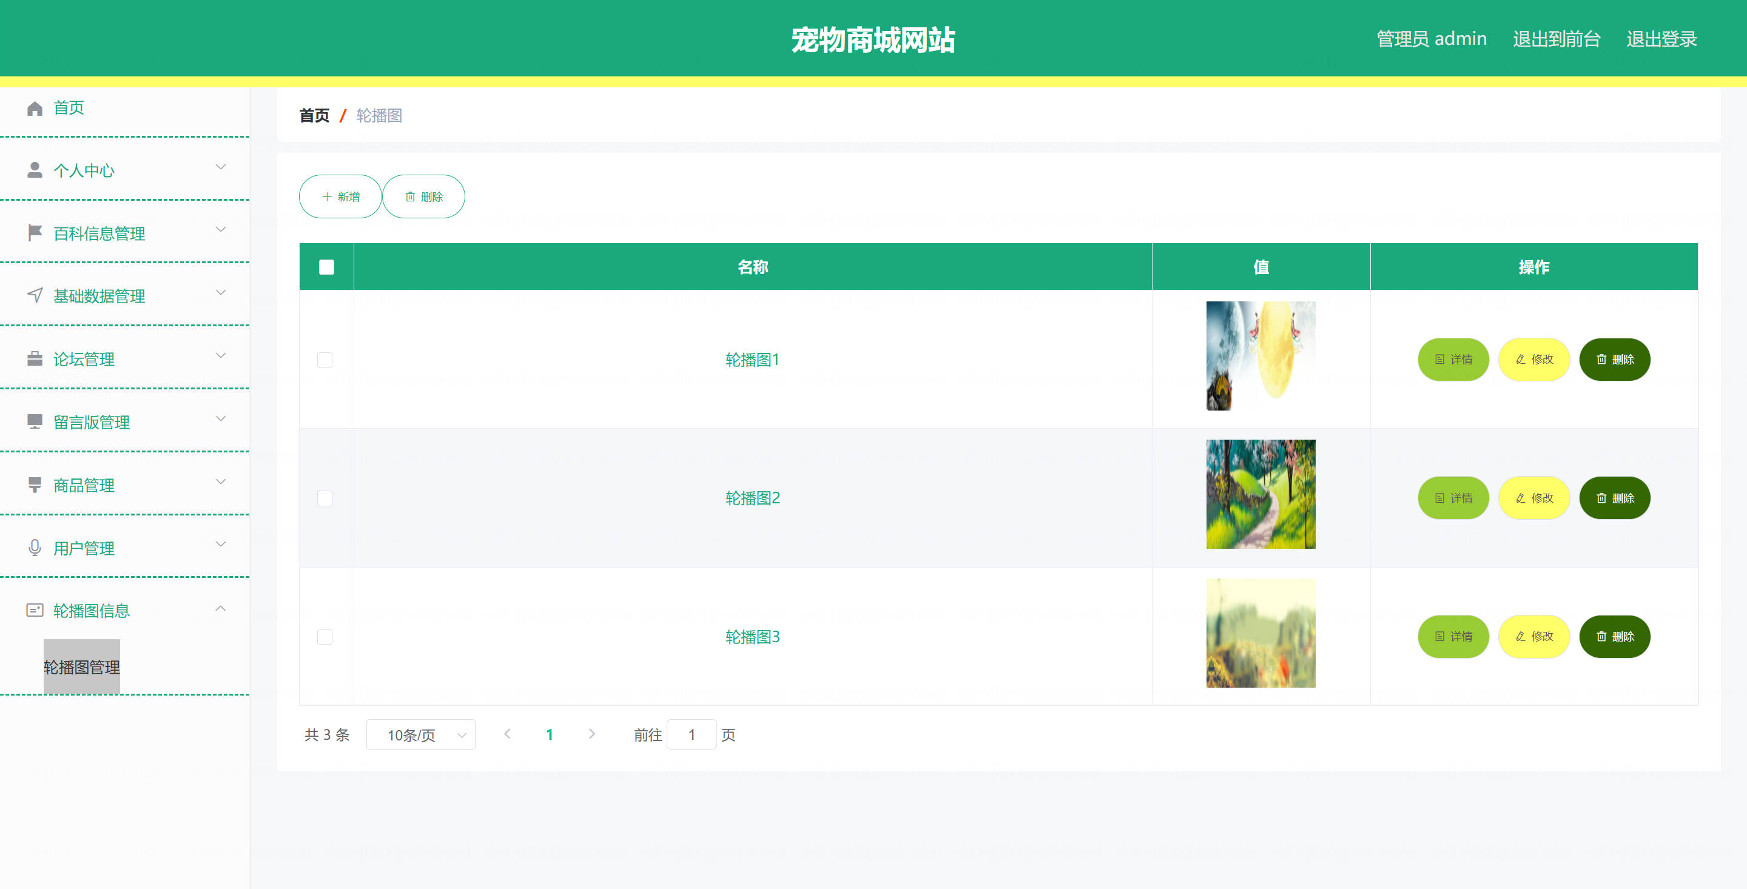Click the 新增 button

(340, 196)
